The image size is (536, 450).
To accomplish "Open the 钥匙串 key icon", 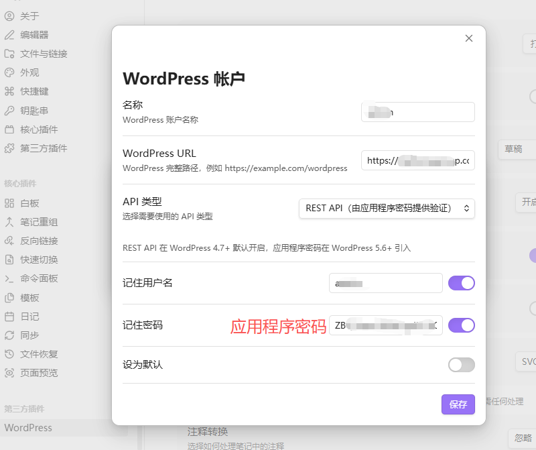I will [x=9, y=111].
